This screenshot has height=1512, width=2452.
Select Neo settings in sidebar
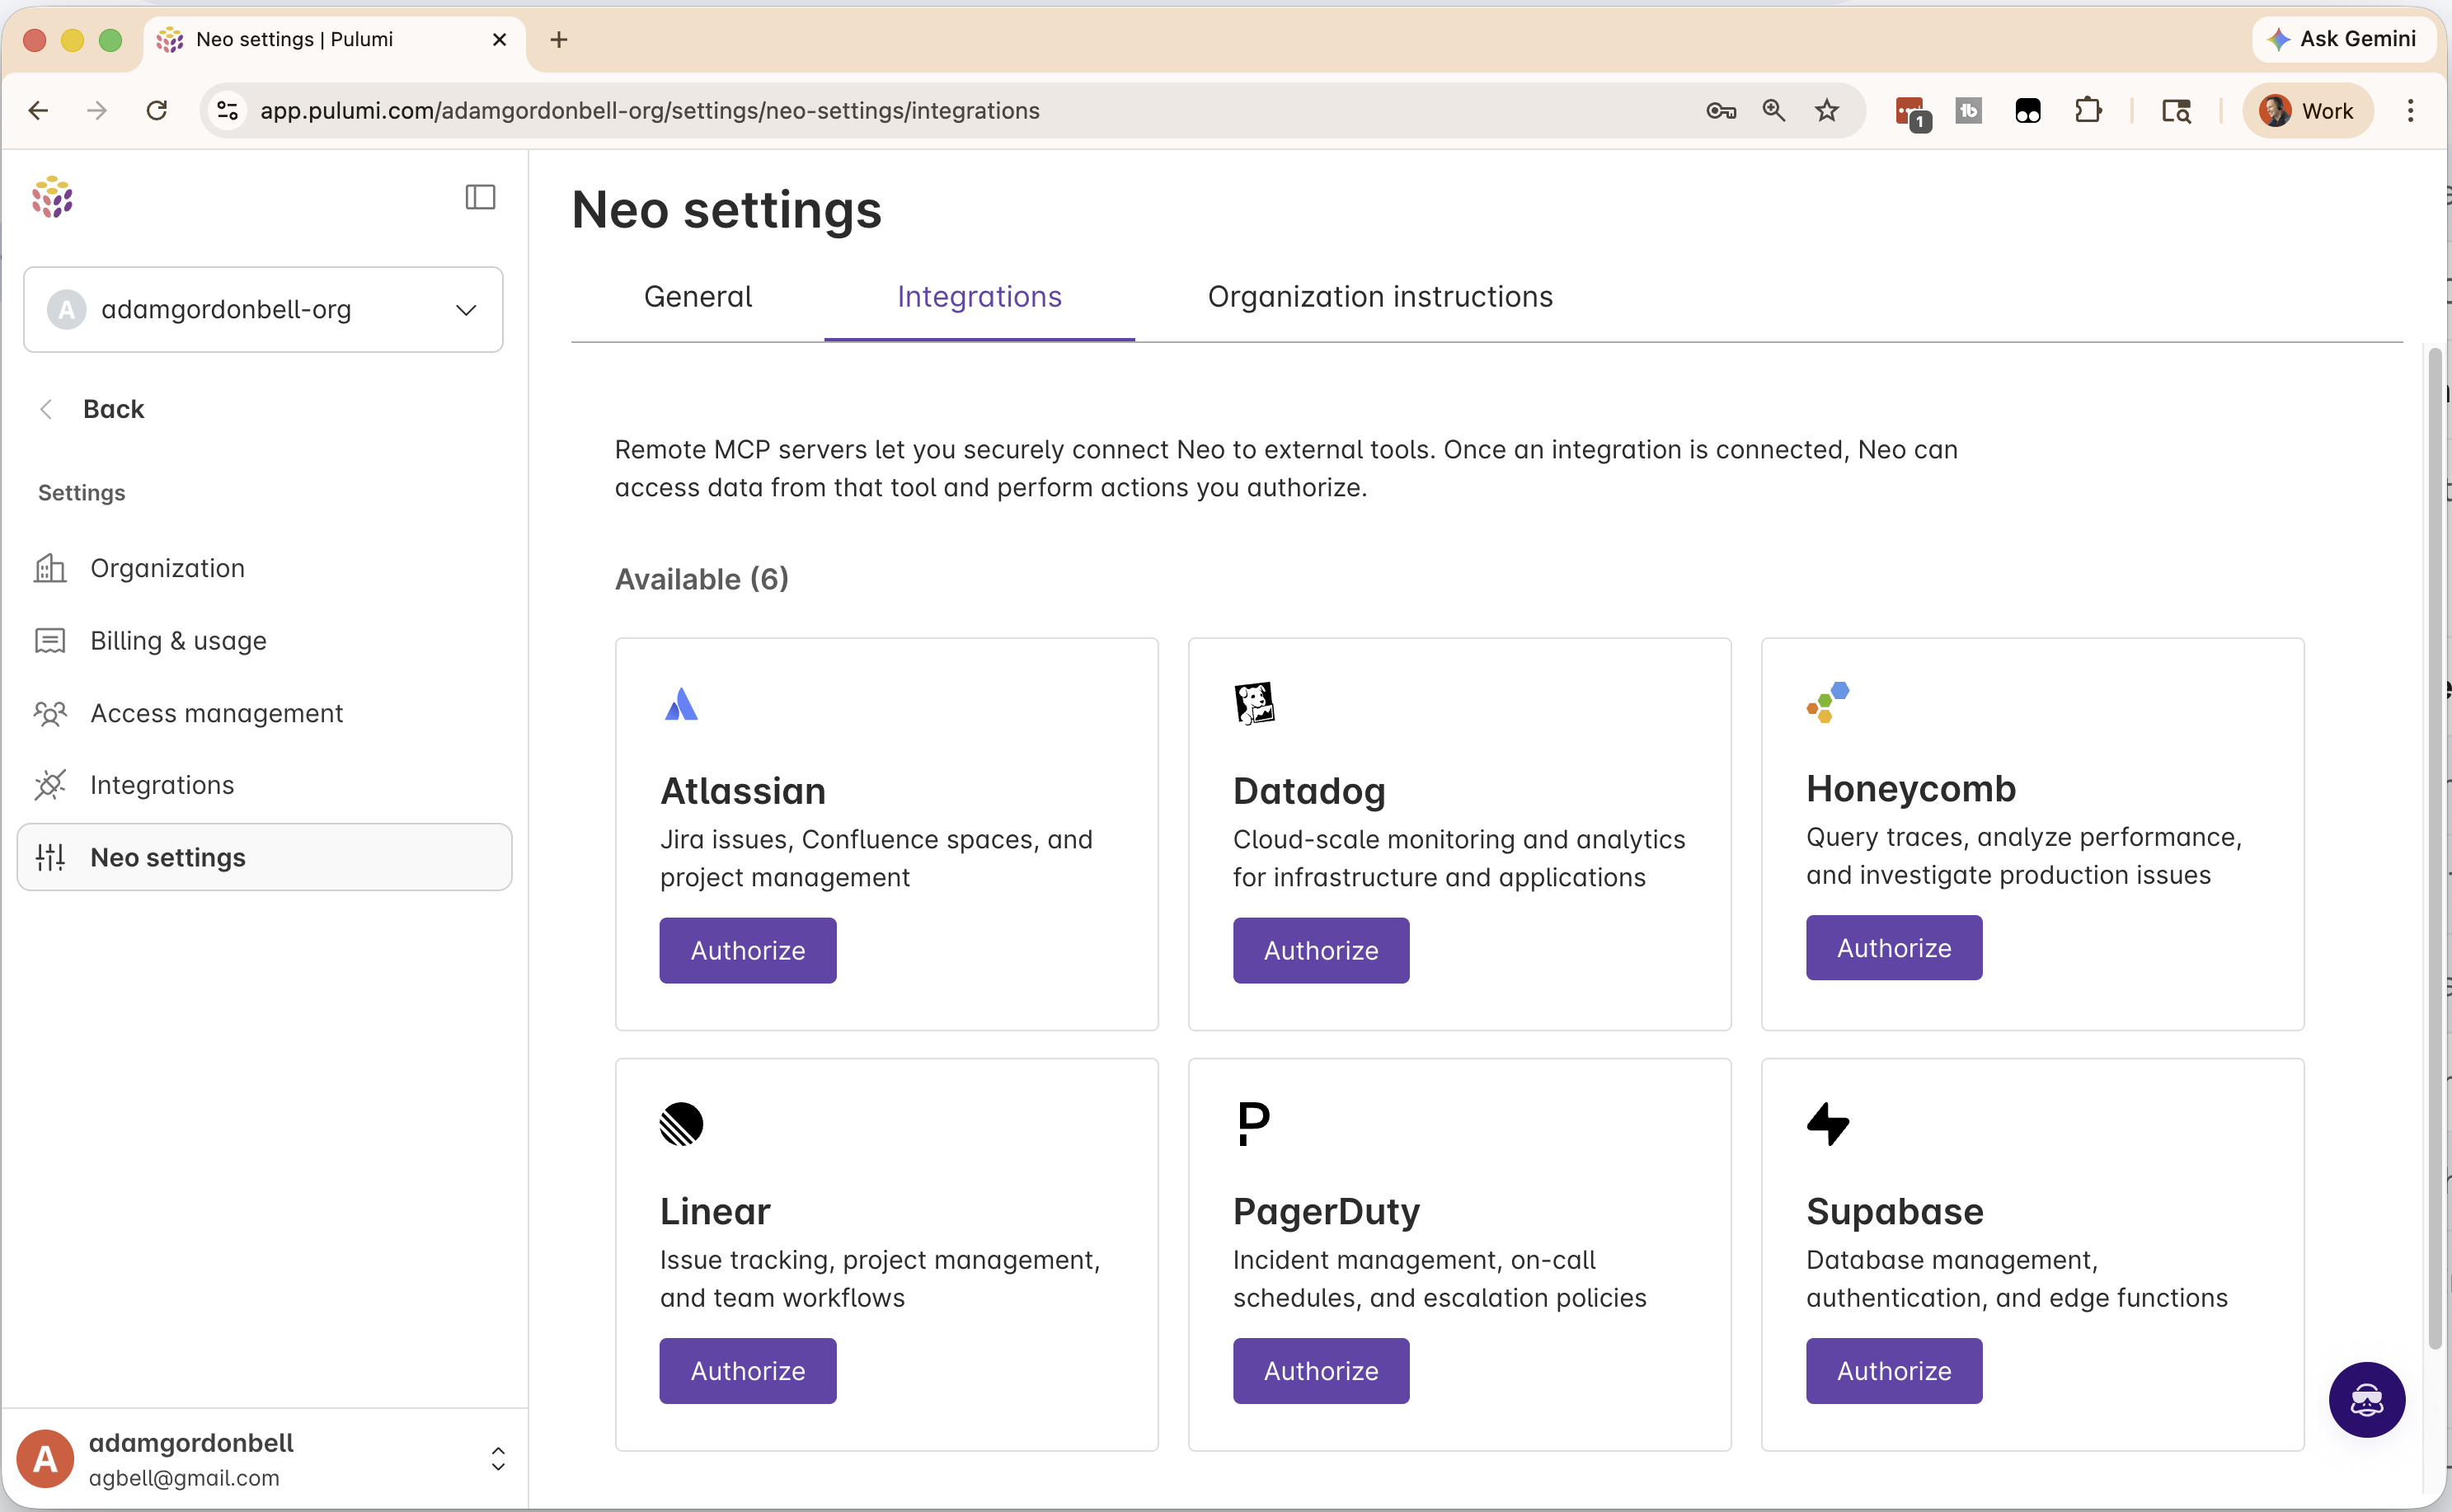pyautogui.click(x=264, y=857)
